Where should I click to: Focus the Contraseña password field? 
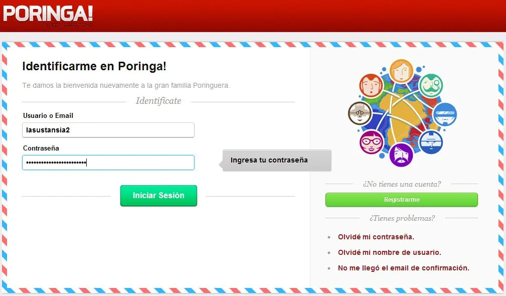pos(108,163)
